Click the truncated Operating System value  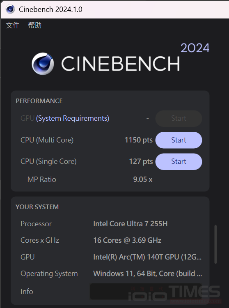[x=148, y=274]
